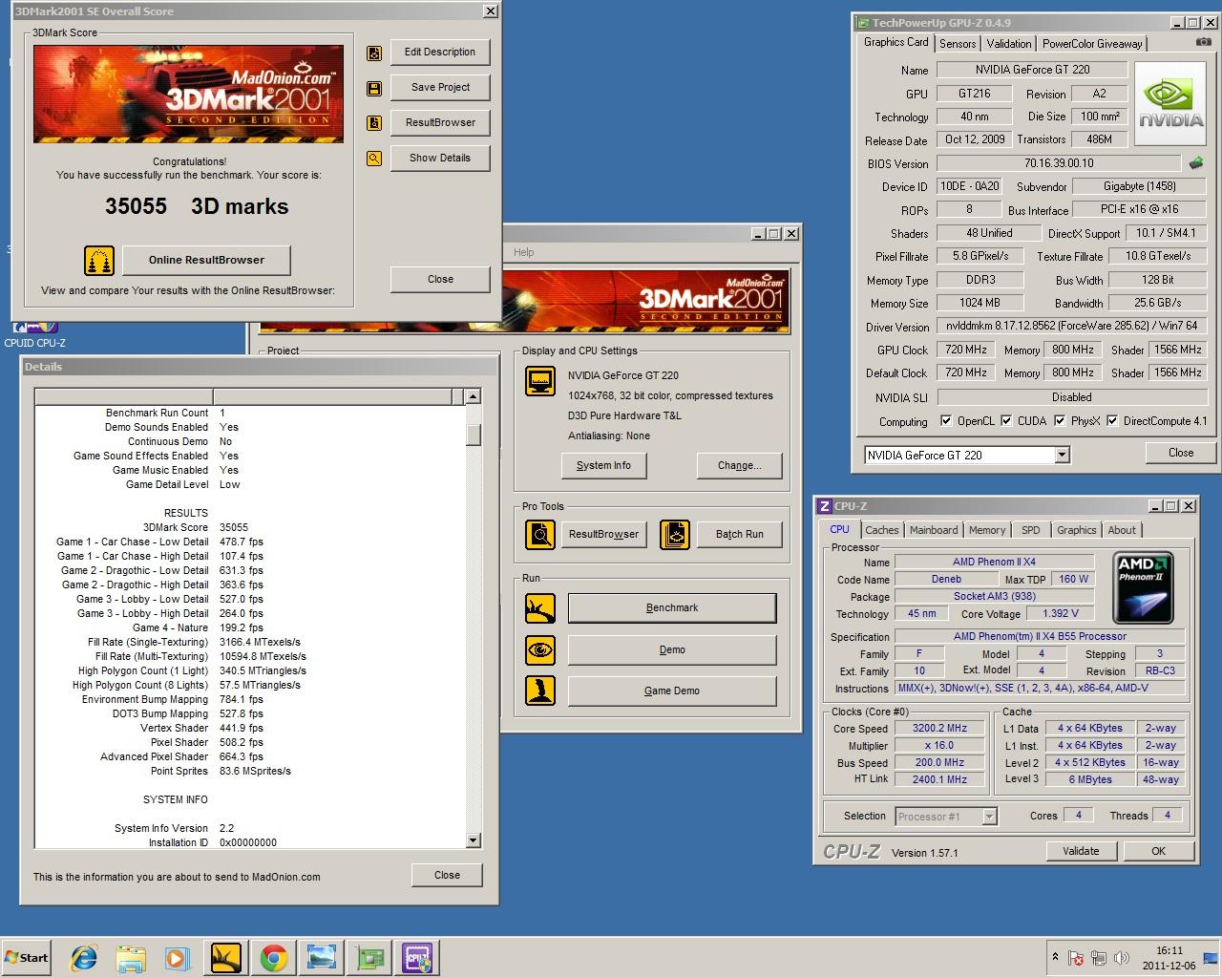Click the Edit Description button
1222x978 pixels.
[x=440, y=53]
